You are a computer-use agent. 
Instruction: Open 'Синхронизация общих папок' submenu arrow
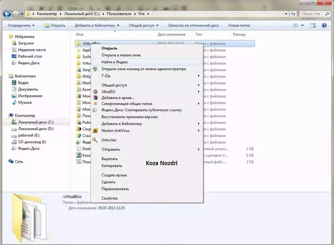coord(198,104)
